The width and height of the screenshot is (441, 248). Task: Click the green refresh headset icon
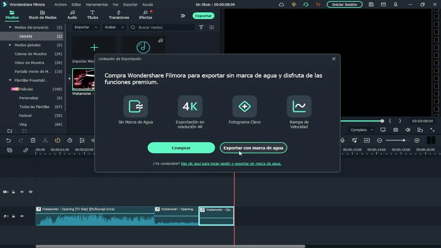tap(306, 4)
